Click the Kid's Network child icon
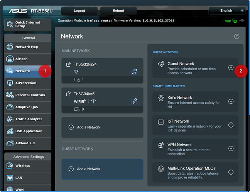The image size is (250, 192). 161,98
